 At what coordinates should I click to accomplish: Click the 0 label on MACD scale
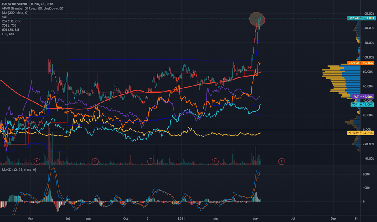tap(364, 201)
